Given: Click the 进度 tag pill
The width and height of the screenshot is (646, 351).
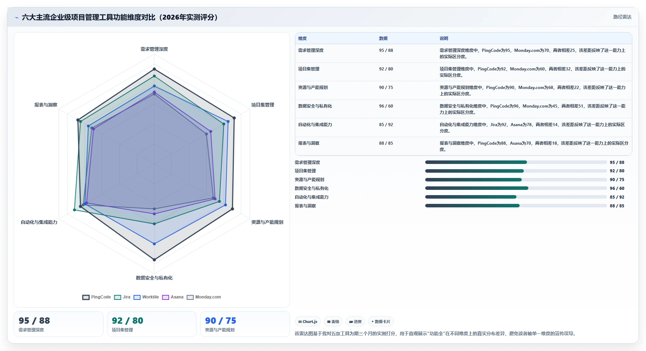Looking at the screenshot, I should (355, 322).
